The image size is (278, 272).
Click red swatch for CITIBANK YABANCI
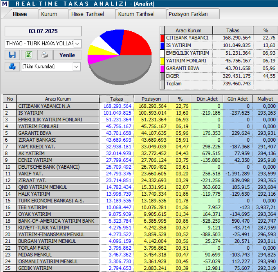tap(162, 38)
